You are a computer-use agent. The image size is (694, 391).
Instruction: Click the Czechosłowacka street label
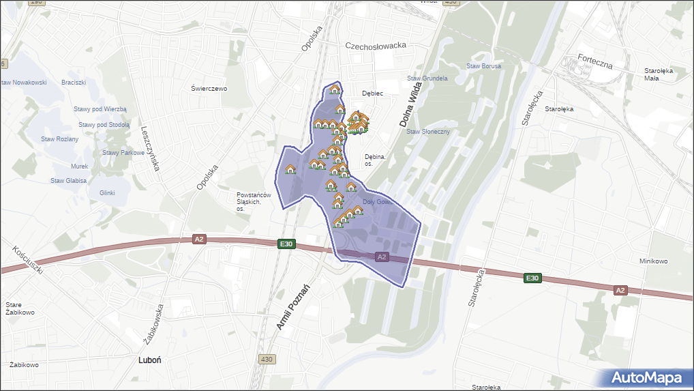click(376, 46)
